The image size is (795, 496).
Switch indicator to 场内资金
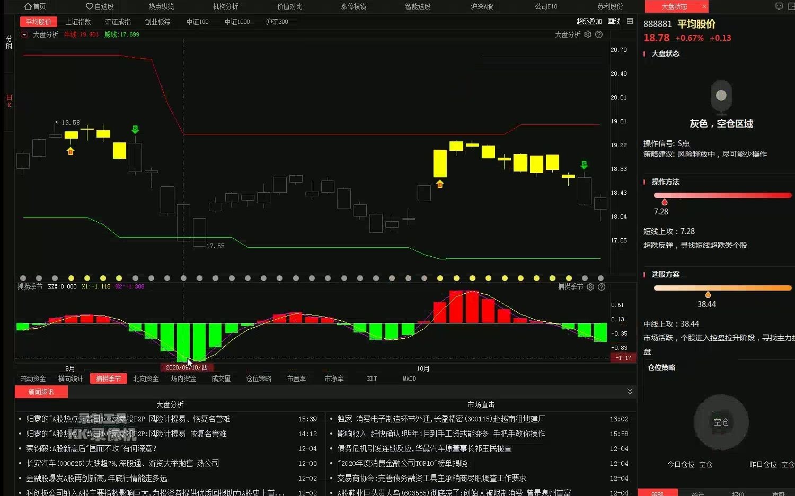[x=183, y=378]
